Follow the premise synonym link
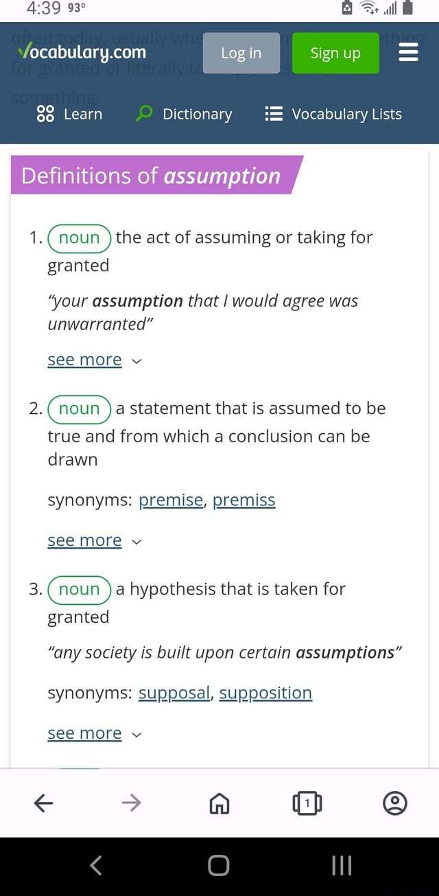The height and width of the screenshot is (896, 439). 171,501
